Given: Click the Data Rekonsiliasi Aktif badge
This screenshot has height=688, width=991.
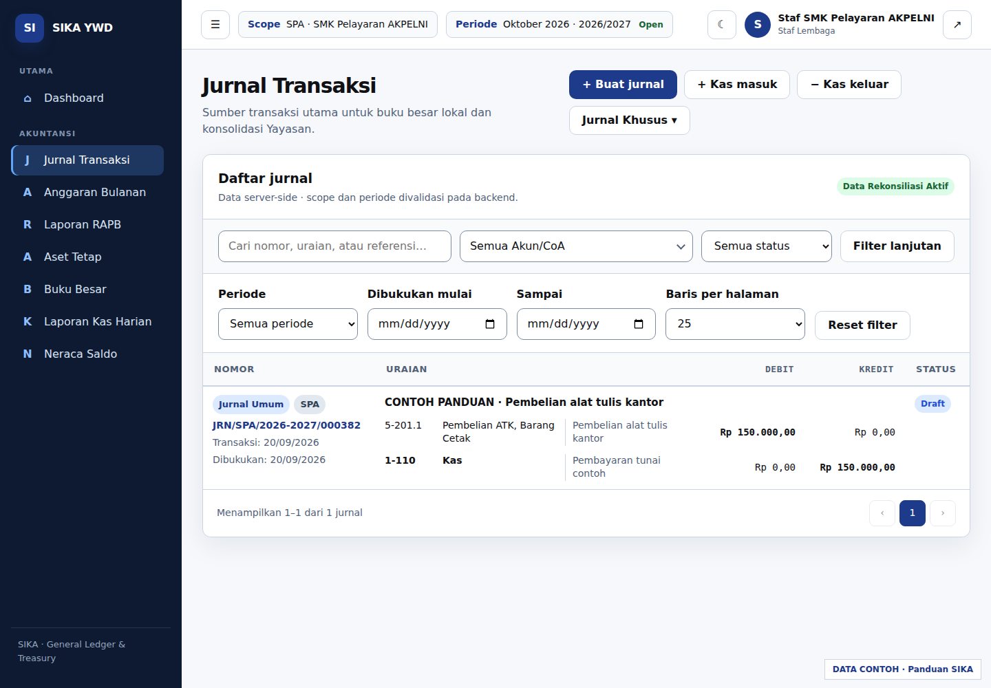Looking at the screenshot, I should tap(895, 186).
